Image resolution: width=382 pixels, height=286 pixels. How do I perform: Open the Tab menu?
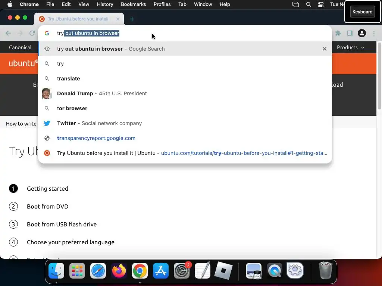pos(182,4)
